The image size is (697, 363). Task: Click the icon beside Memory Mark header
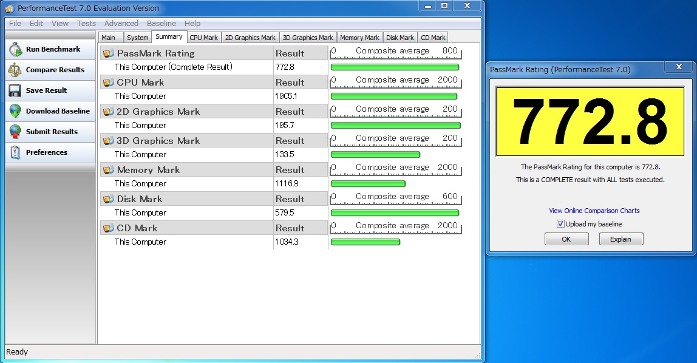[109, 170]
